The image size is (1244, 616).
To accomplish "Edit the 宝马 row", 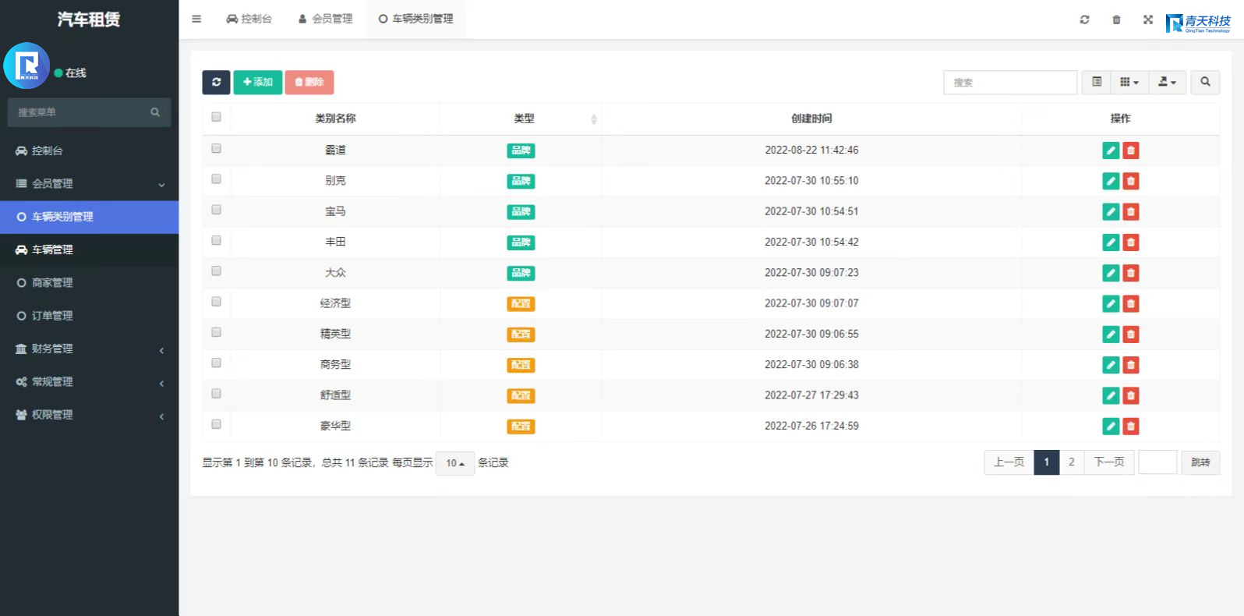I will [1111, 211].
